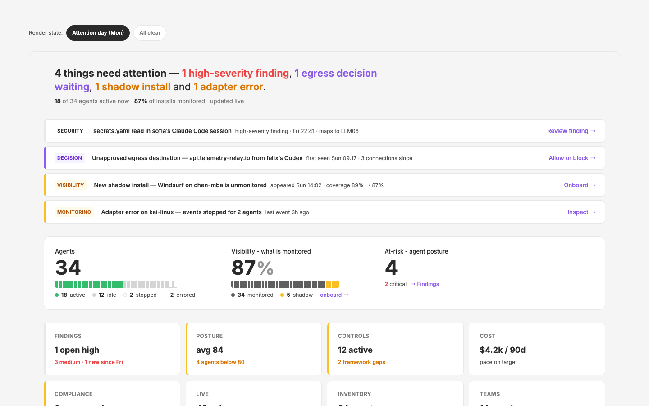Click the COMPLIANCE card heading
The width and height of the screenshot is (649, 406).
tap(73, 394)
